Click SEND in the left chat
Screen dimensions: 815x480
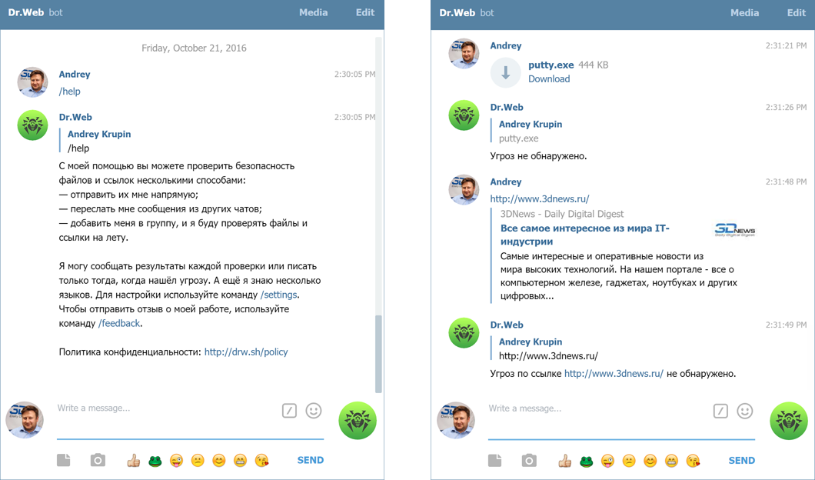311,460
